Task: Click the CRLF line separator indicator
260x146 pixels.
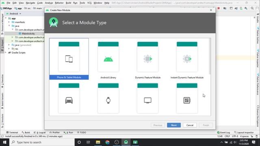Action: (227, 136)
